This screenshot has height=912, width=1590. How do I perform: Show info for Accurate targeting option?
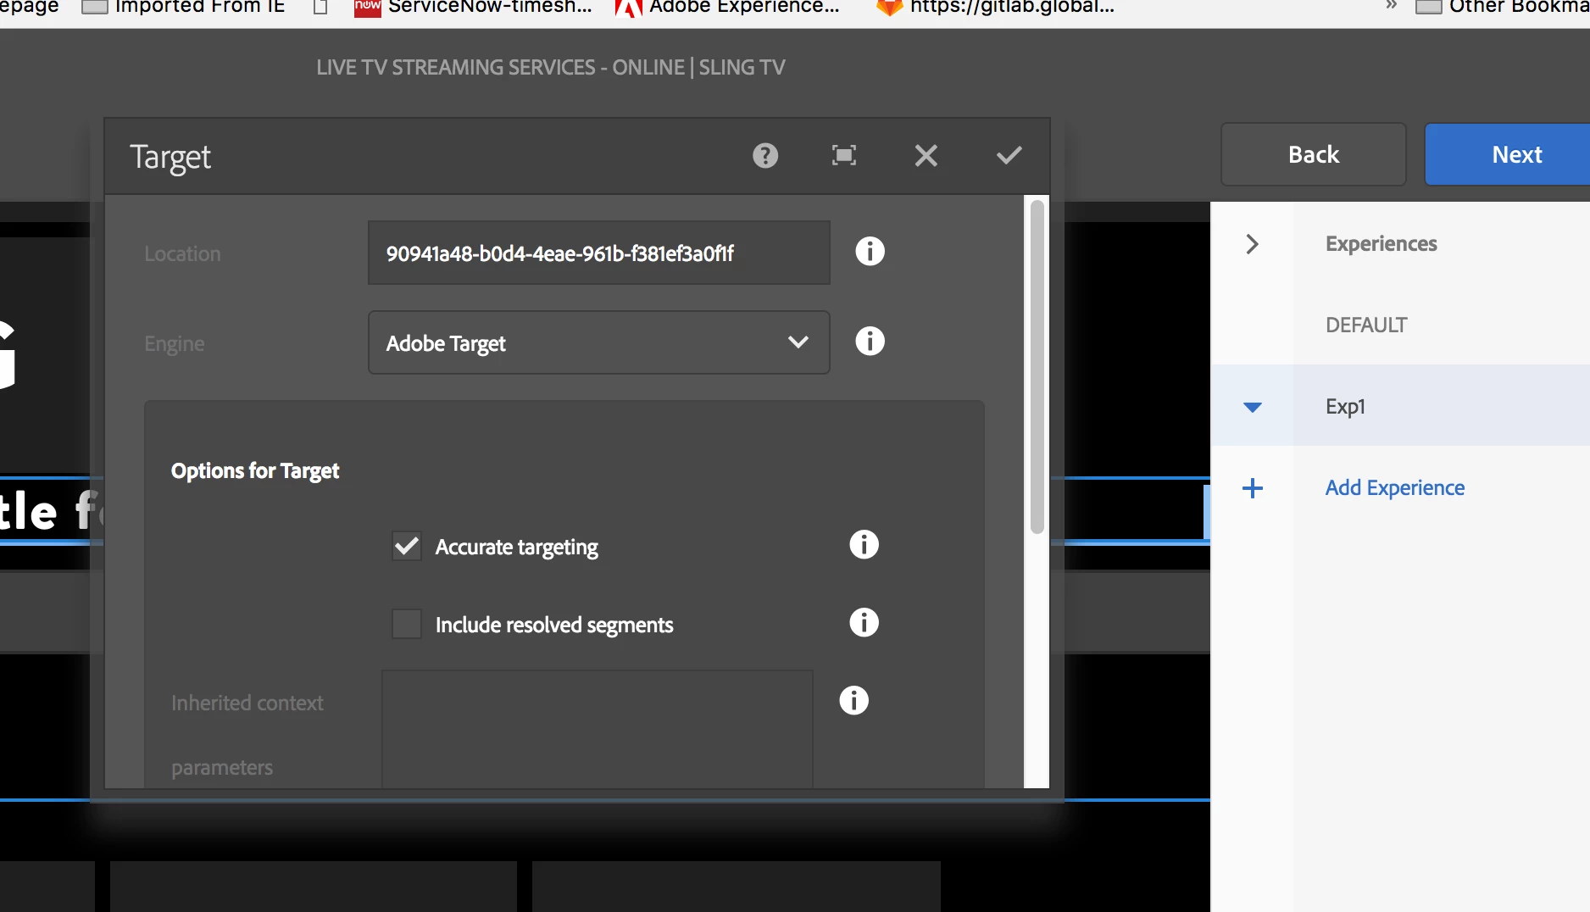pos(864,545)
